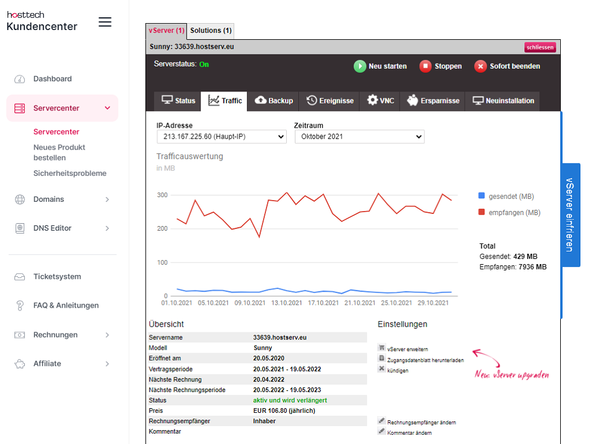Click the red Stoppen stop icon

(425, 66)
